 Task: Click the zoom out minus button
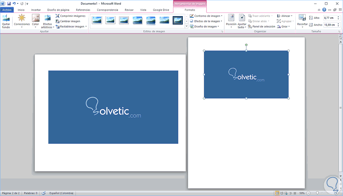click(308, 193)
